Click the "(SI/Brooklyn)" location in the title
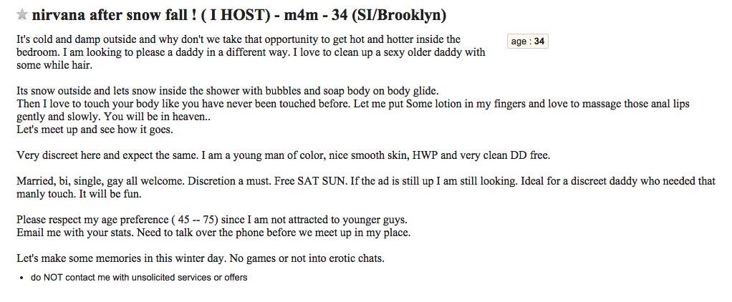The width and height of the screenshot is (732, 302). point(398,16)
